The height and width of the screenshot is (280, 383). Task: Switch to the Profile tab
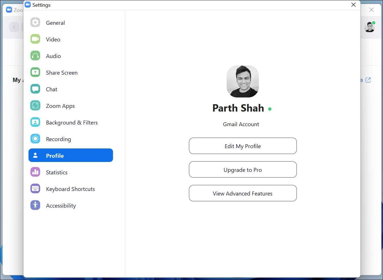pos(71,155)
